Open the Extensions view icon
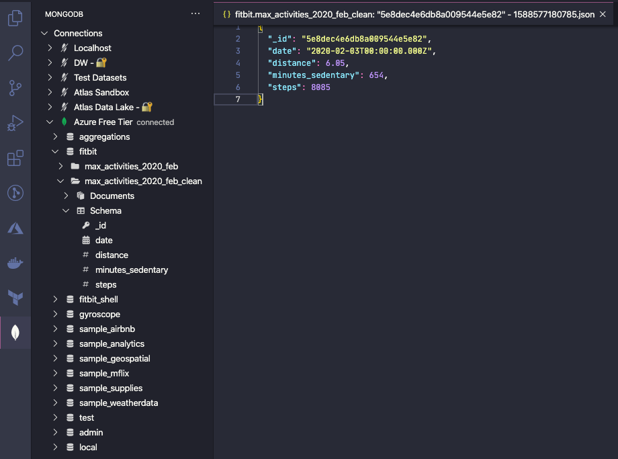Image resolution: width=618 pixels, height=459 pixels. point(15,159)
